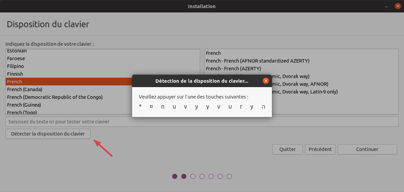Choose Filipino from the layout list
404x192 pixels.
[x=15, y=66]
